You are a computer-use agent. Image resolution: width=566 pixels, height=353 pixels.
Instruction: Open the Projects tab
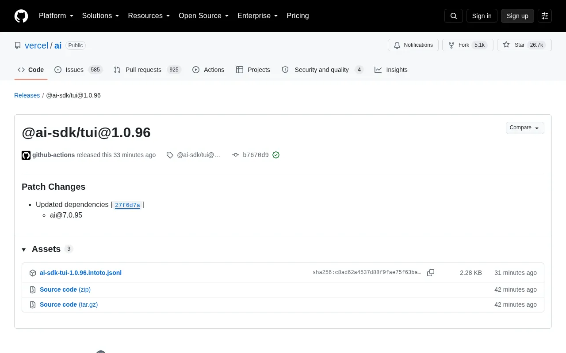(253, 70)
